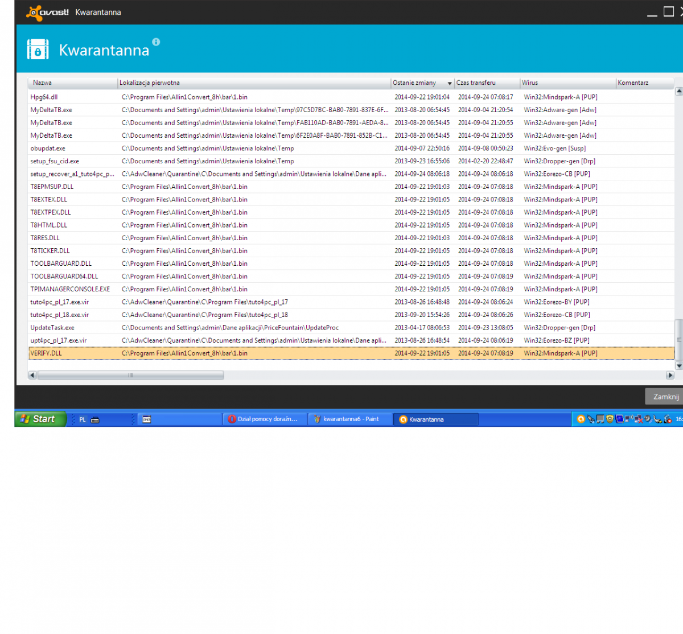The width and height of the screenshot is (683, 634).
Task: Click the grey speaker icon in the system tray
Action: click(x=647, y=419)
